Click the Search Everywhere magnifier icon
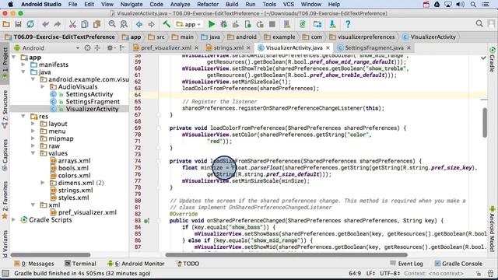 [x=479, y=23]
